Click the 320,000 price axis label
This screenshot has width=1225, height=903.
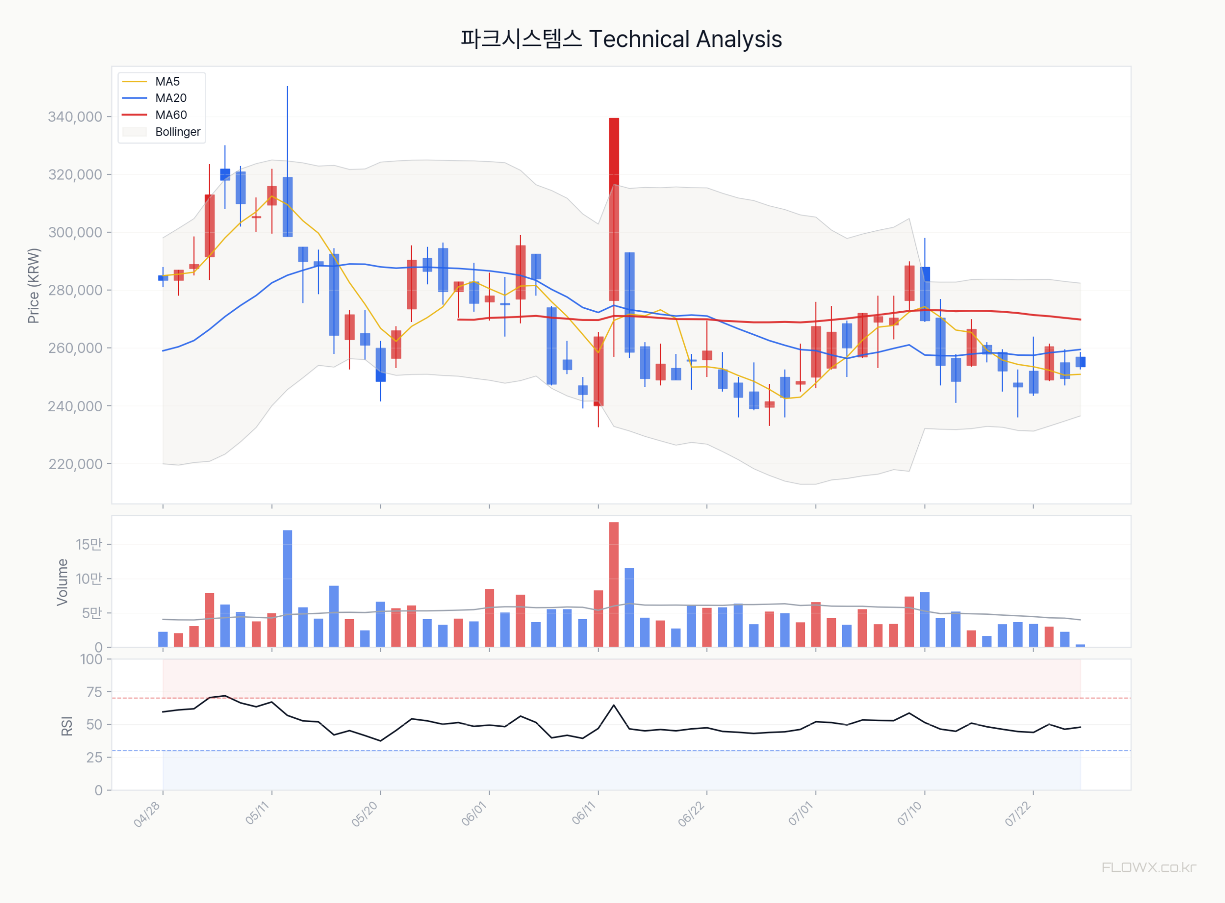(75, 175)
